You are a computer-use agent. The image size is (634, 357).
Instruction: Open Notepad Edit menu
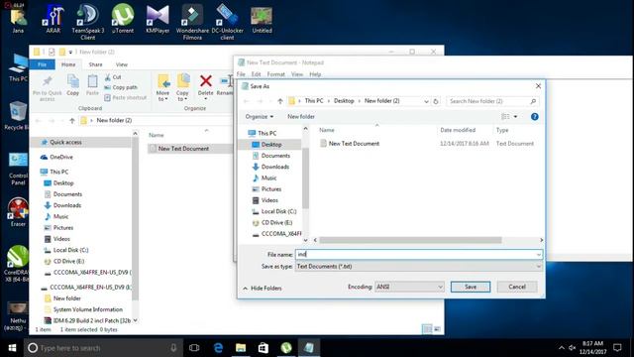click(x=256, y=74)
